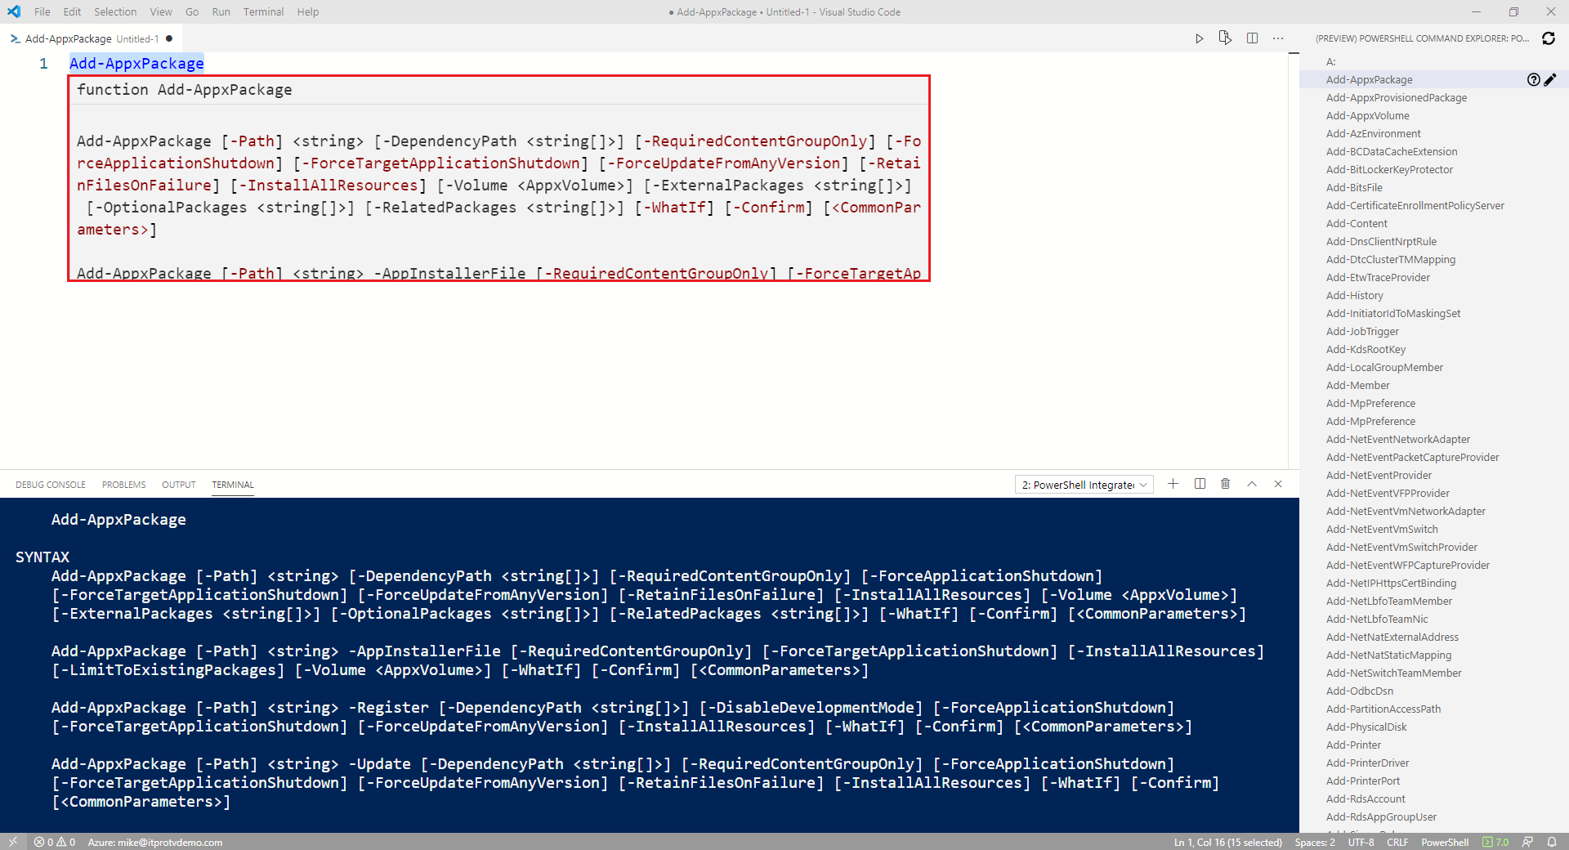Screen dimensions: 1569x850
Task: Open the View menu
Action: coord(161,11)
